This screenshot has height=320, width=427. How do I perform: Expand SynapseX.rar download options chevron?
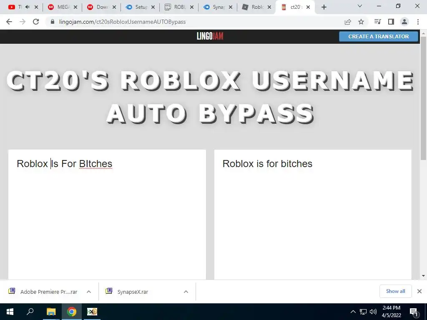click(186, 292)
